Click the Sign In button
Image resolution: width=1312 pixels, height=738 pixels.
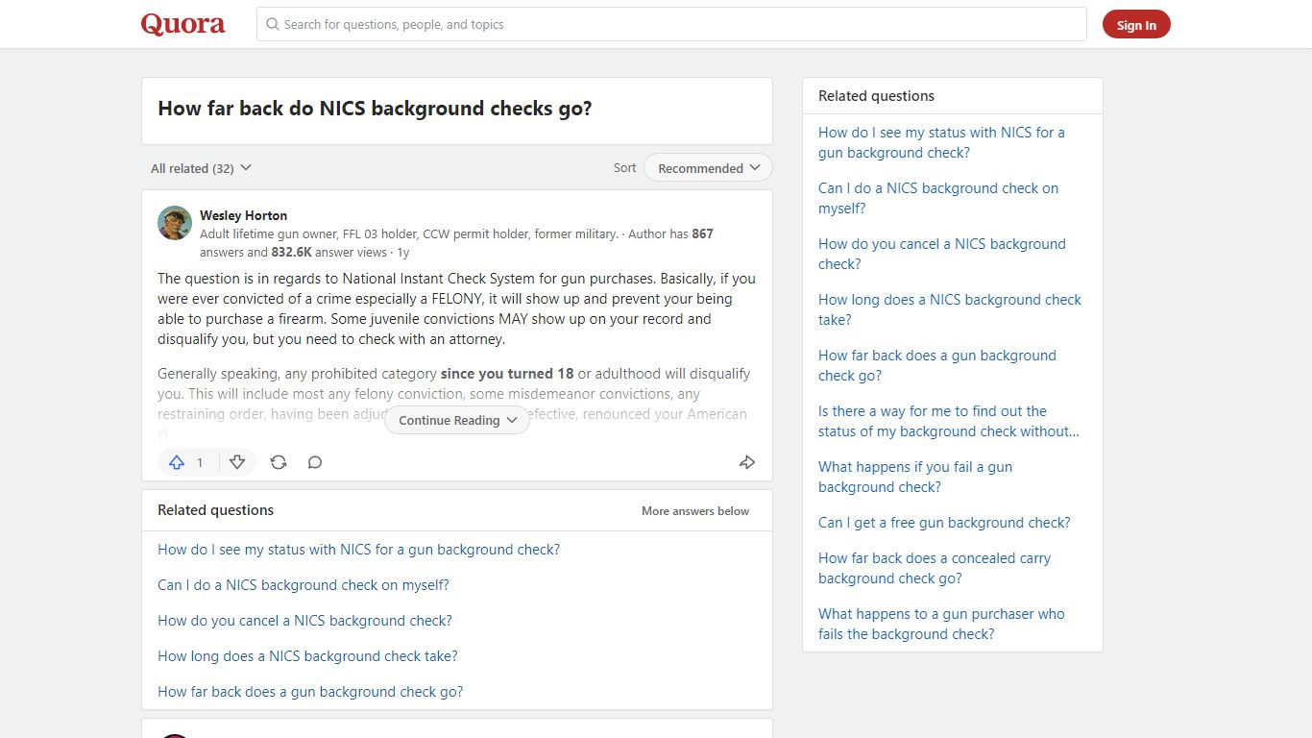coord(1136,25)
